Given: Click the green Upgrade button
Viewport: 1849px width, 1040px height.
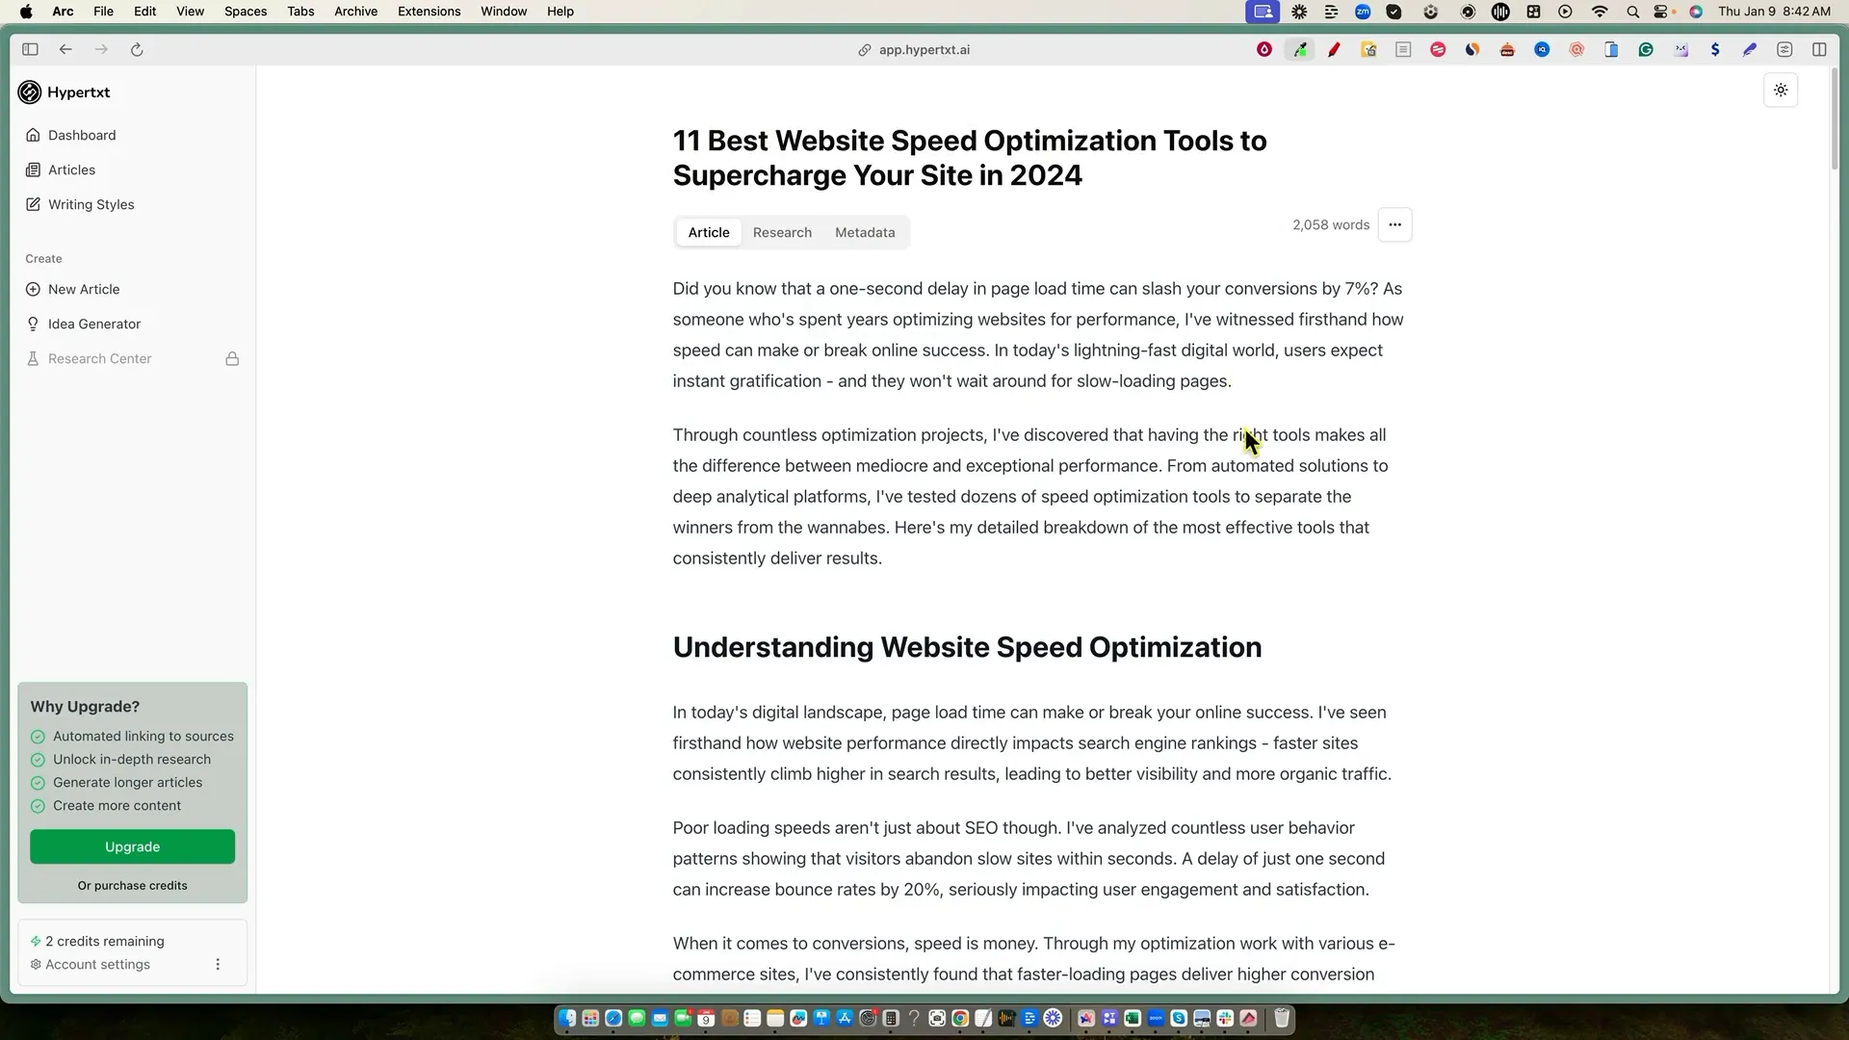Looking at the screenshot, I should 132,847.
